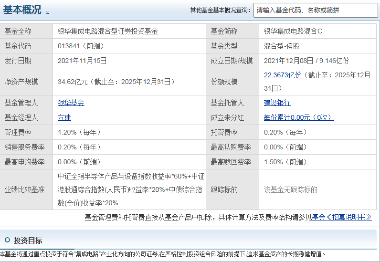380x262 pixels.
Task: Select fund type value 混合型-偏股
Action: coord(282,46)
